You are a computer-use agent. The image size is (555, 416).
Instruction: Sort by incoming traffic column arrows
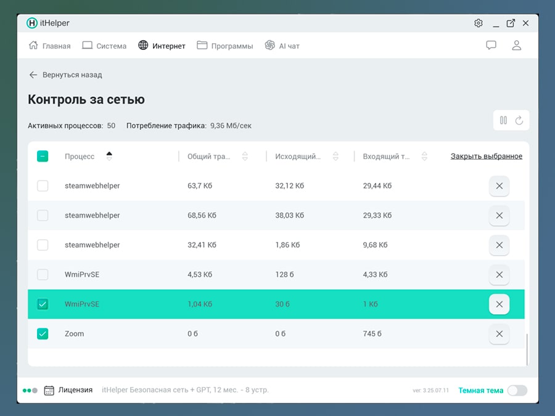point(425,157)
